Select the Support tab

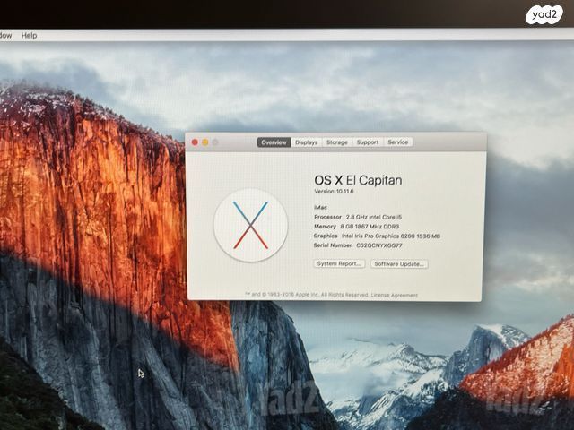click(368, 142)
